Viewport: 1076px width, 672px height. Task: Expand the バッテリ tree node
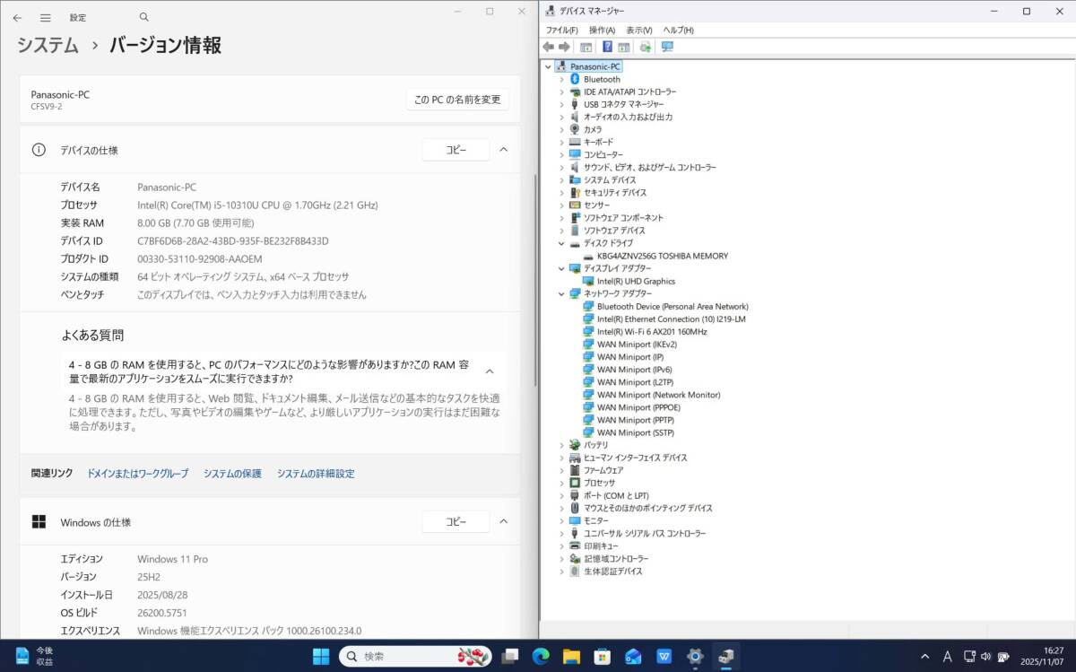pyautogui.click(x=562, y=445)
